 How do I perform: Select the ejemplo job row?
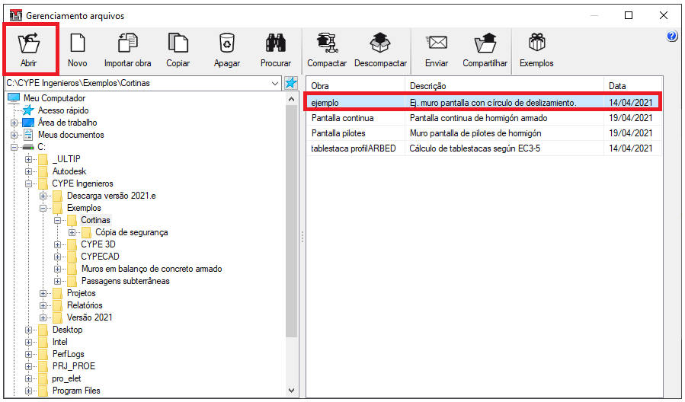click(x=484, y=103)
